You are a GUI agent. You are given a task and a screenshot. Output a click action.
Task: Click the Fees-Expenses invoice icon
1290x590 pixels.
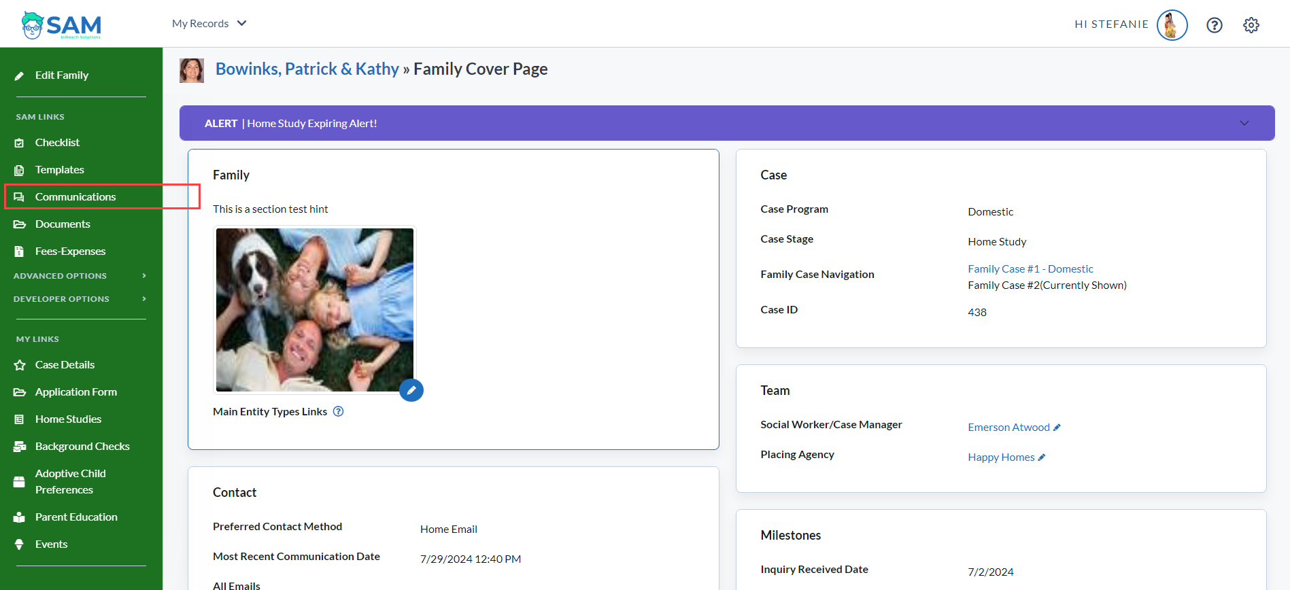point(19,251)
